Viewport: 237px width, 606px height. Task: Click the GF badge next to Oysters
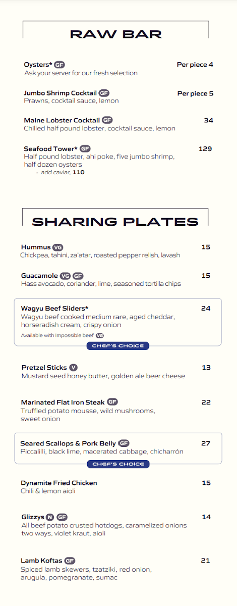(x=60, y=65)
